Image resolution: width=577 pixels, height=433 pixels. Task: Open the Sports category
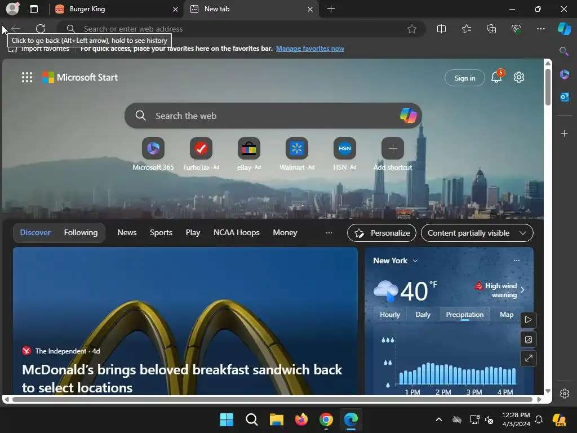161,232
